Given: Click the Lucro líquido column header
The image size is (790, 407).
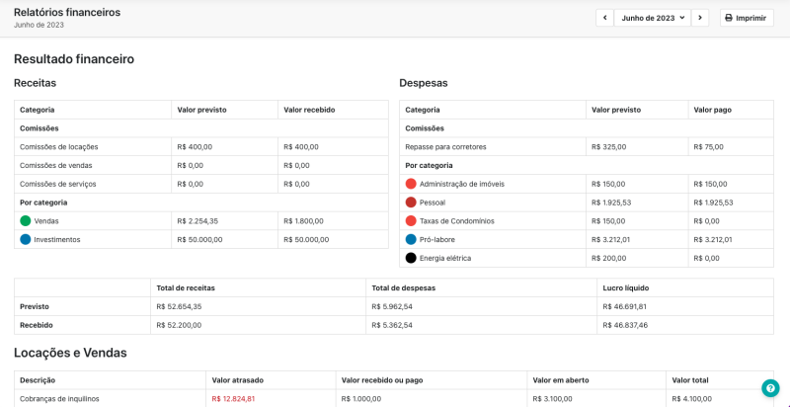Looking at the screenshot, I should (625, 287).
